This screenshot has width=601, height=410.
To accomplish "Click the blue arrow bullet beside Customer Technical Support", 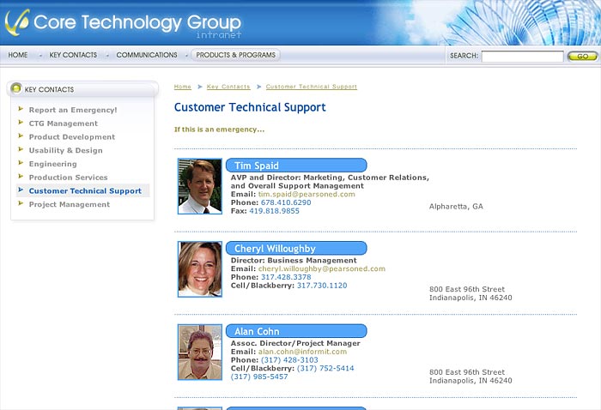I will click(x=21, y=190).
